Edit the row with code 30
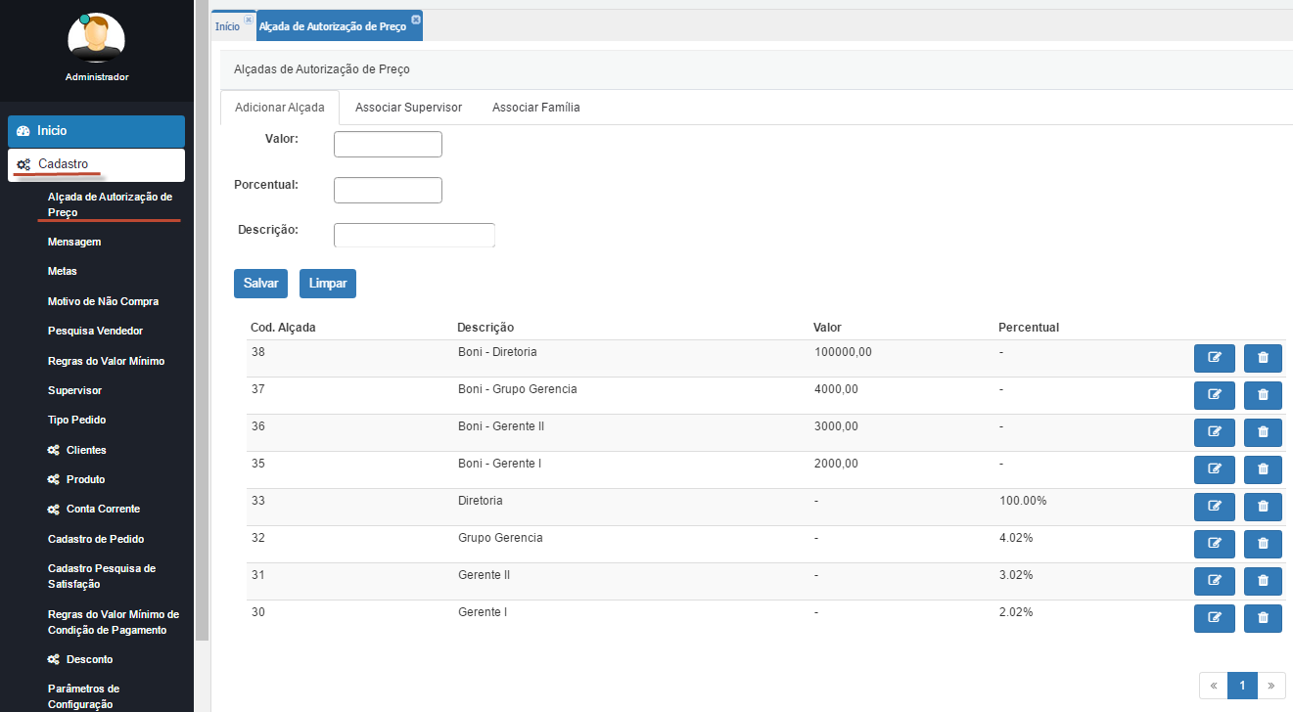Image resolution: width=1293 pixels, height=712 pixels. tap(1215, 618)
